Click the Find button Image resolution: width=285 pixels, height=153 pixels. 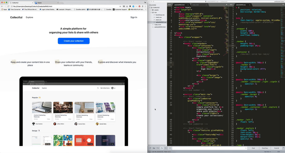(x=253, y=148)
